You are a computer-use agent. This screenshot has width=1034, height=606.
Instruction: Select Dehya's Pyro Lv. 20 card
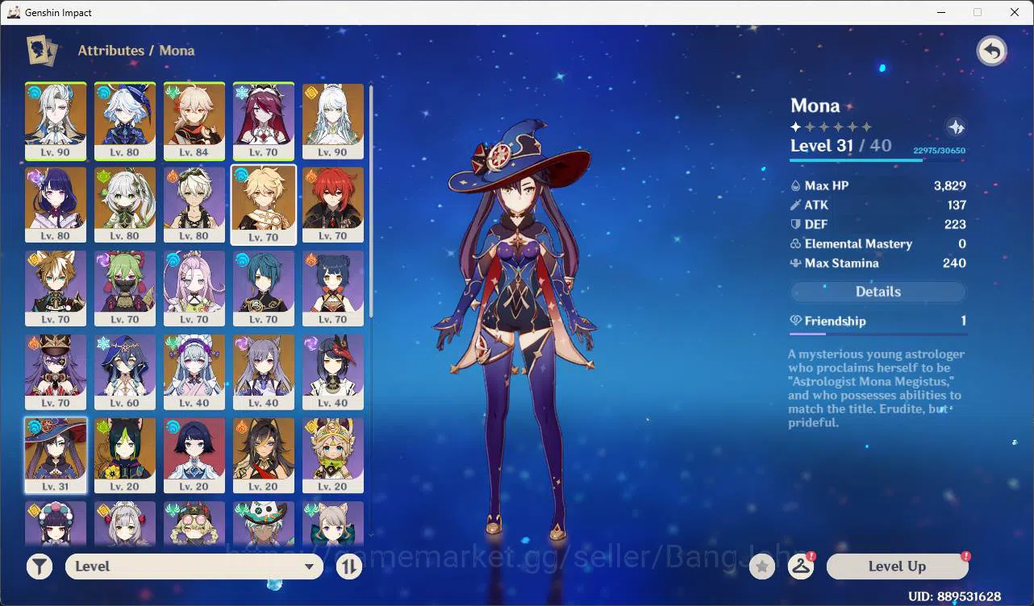[264, 456]
